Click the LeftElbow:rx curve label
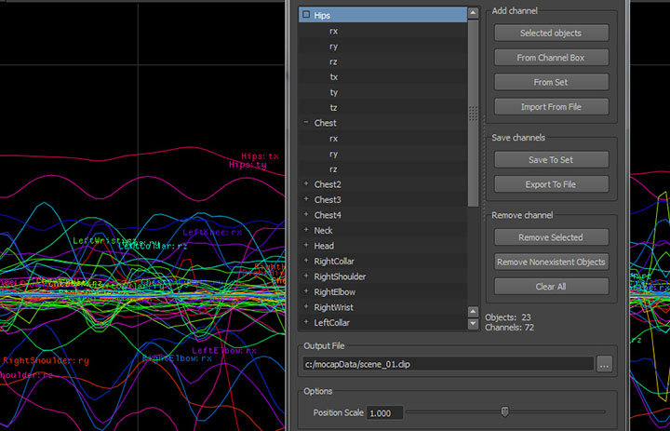This screenshot has height=431, width=670. (224, 351)
